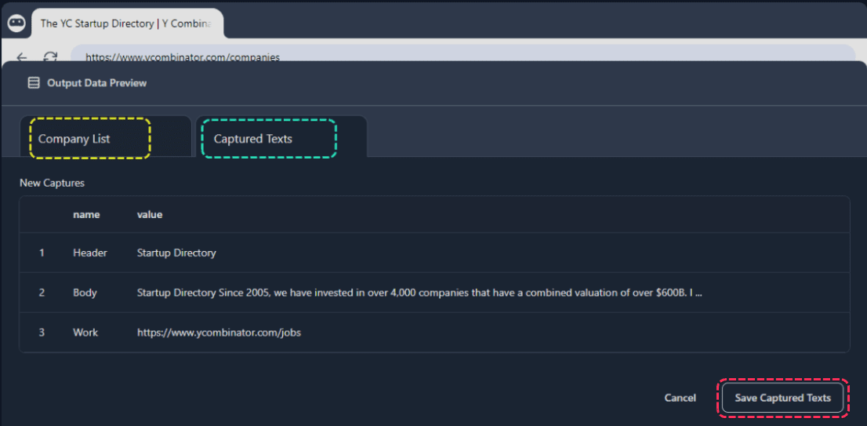Image resolution: width=867 pixels, height=426 pixels.
Task: Select the 'Header' name cell
Action: [x=90, y=253]
